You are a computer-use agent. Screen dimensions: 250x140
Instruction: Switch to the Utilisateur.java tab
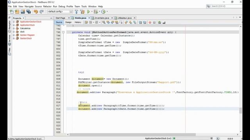(x=125, y=18)
